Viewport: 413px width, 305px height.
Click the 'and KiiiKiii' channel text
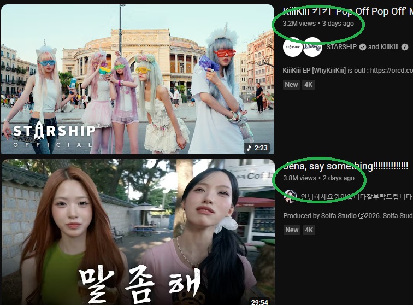coord(383,47)
